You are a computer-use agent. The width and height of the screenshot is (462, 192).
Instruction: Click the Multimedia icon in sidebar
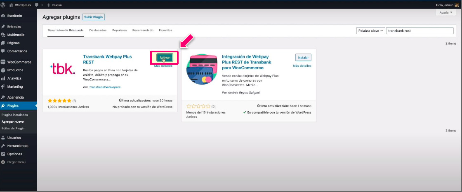click(3, 35)
